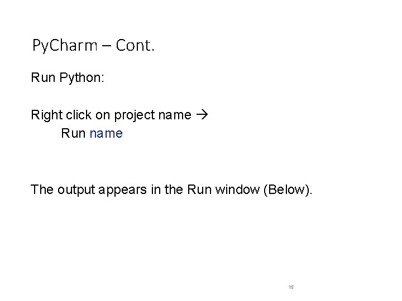Click the 'The output appears' sentence
The width and height of the screenshot is (402, 301).
click(173, 190)
